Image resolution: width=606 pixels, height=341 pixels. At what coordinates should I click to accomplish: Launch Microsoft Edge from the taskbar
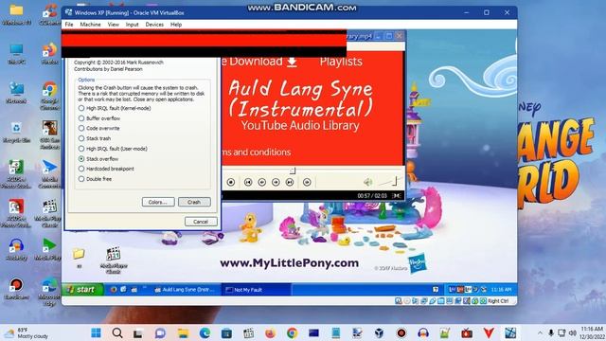coord(205,332)
